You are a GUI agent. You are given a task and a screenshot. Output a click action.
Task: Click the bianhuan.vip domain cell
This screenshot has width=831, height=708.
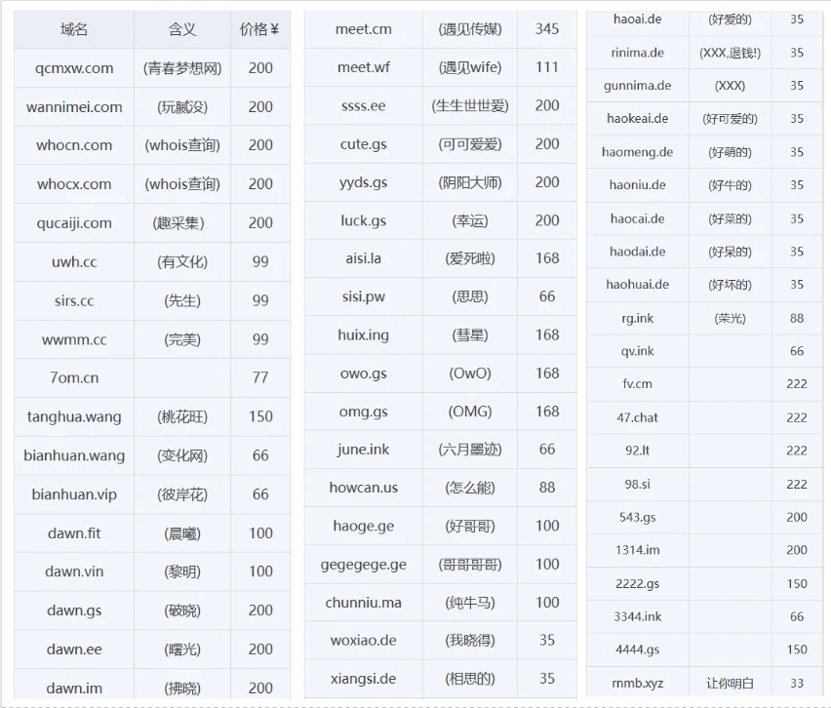(74, 494)
